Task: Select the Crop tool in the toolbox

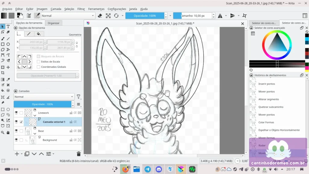Action: point(3,73)
